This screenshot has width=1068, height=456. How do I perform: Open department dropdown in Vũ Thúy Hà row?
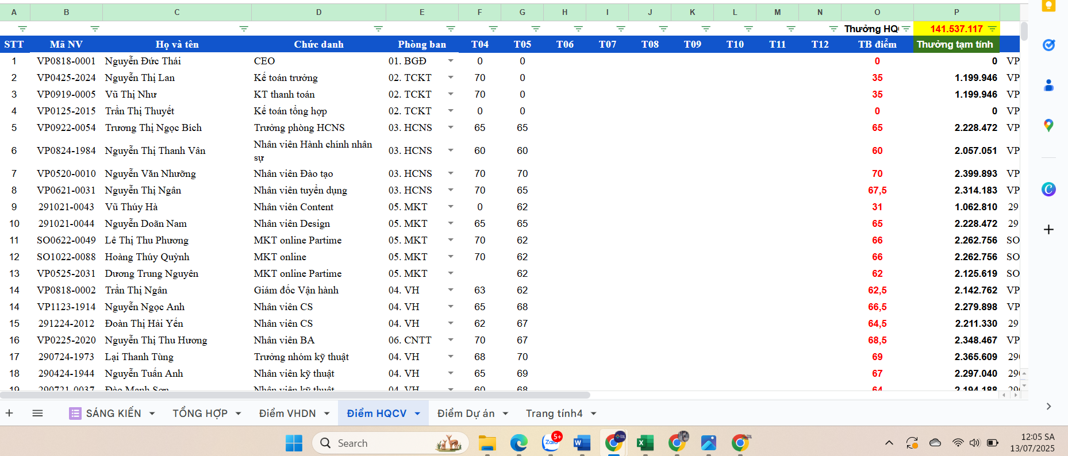click(451, 207)
